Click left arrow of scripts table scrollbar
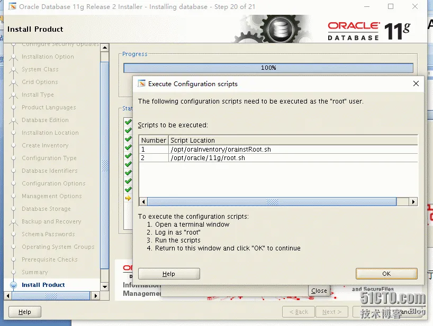 click(x=143, y=202)
